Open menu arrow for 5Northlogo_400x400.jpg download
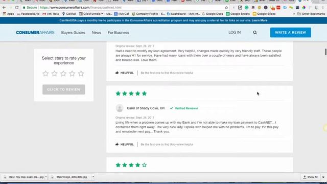The width and height of the screenshot is (327, 184). [93, 177]
